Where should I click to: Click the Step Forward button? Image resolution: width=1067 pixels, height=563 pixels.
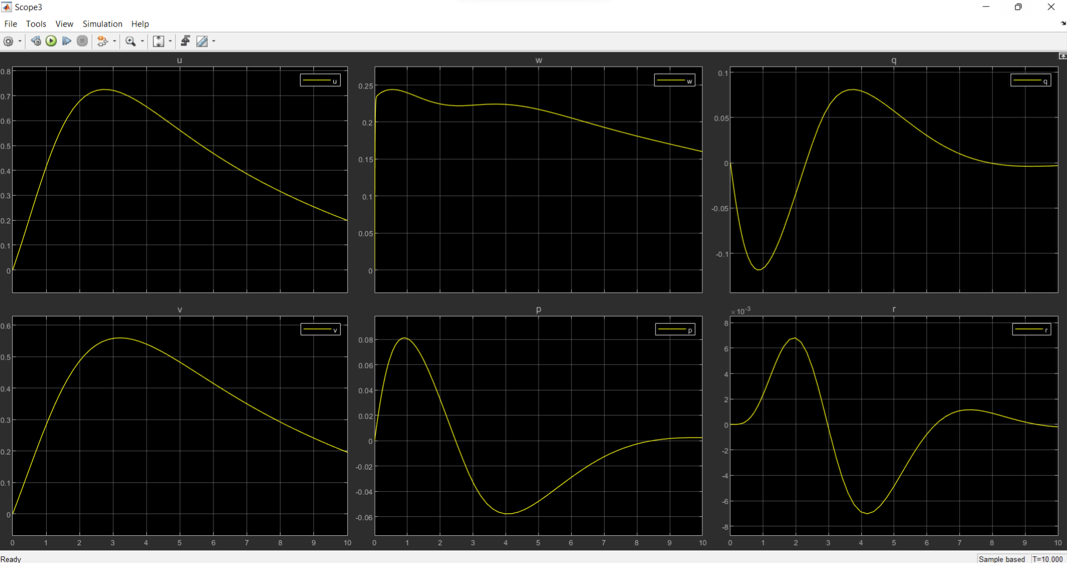coord(67,41)
